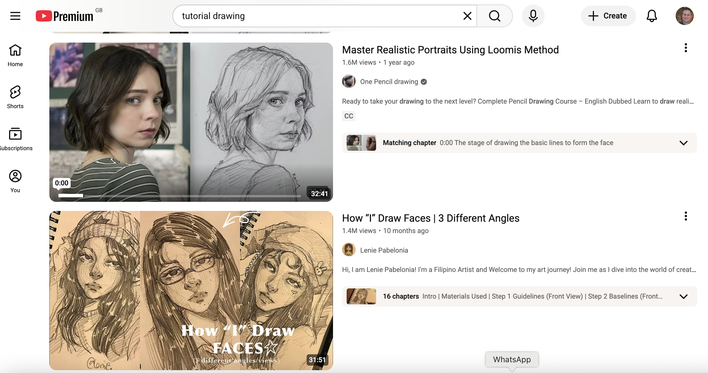
Task: Open options menu for the Draw Faces video
Action: coord(686,216)
